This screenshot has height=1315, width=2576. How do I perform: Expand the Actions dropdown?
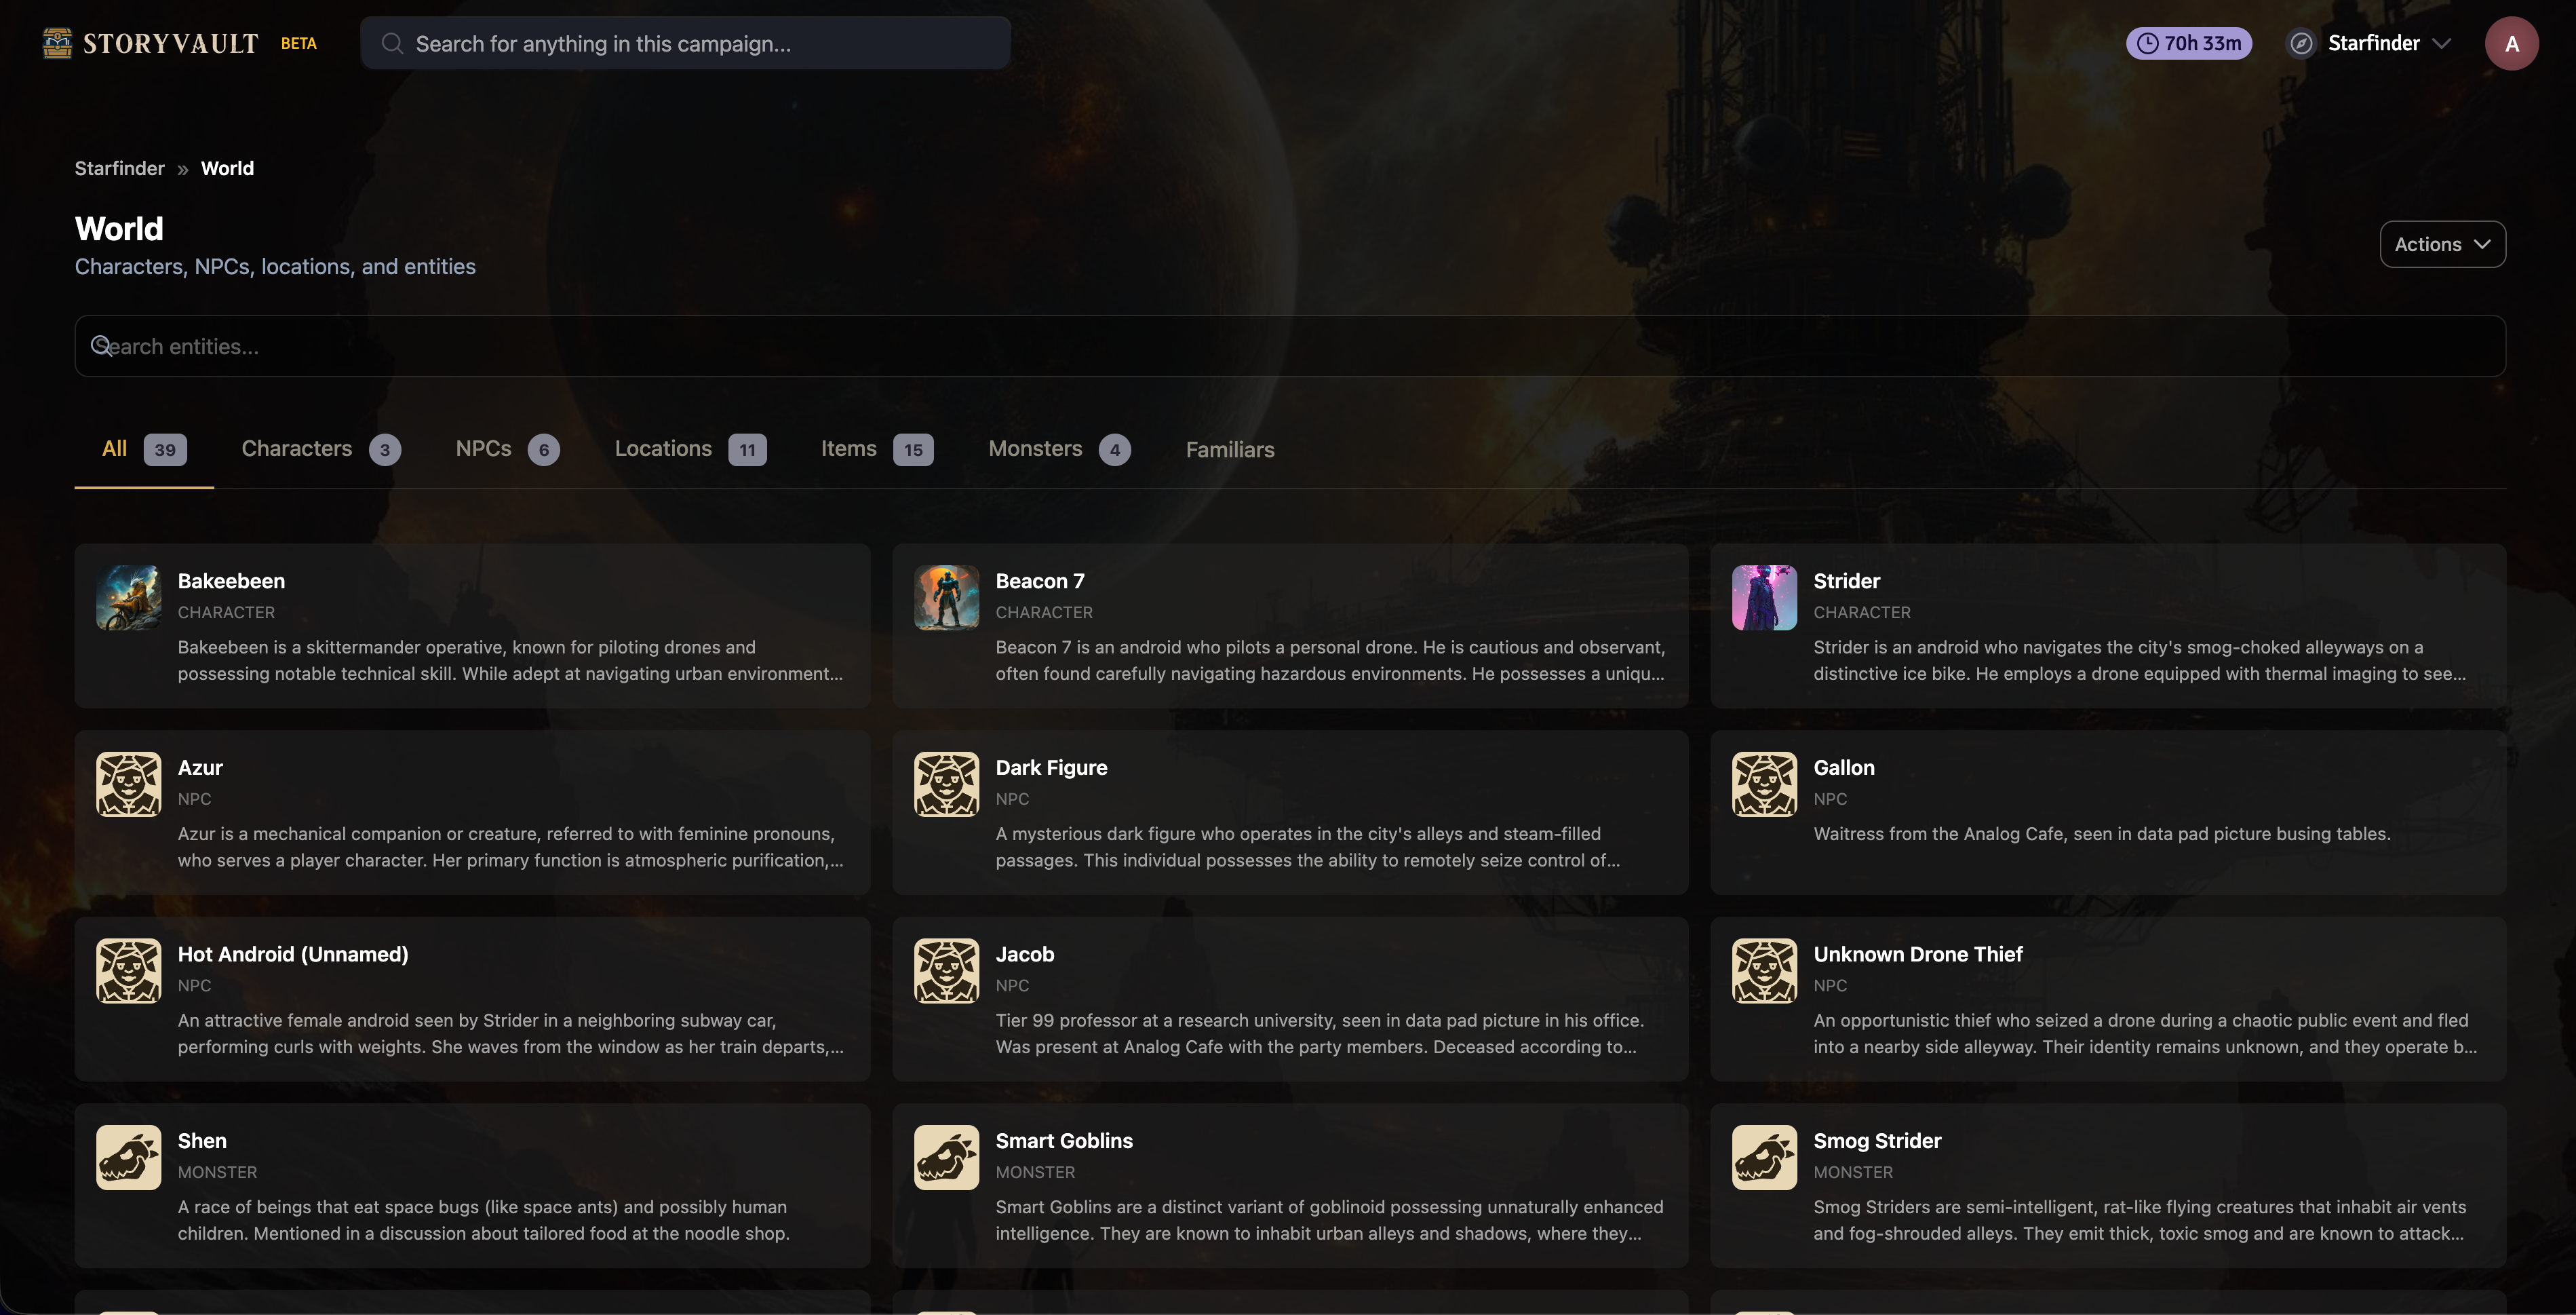(x=2441, y=244)
